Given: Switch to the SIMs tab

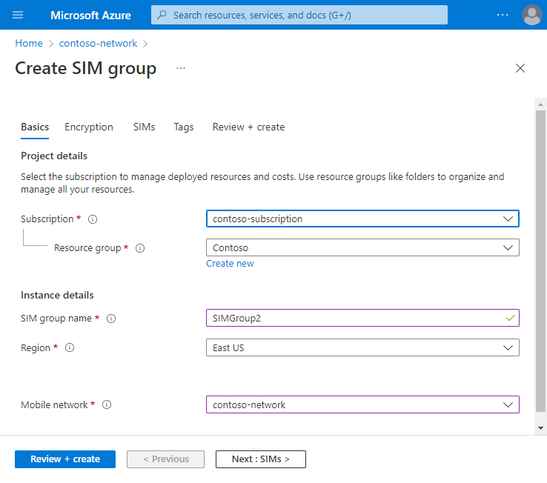Looking at the screenshot, I should tap(144, 127).
